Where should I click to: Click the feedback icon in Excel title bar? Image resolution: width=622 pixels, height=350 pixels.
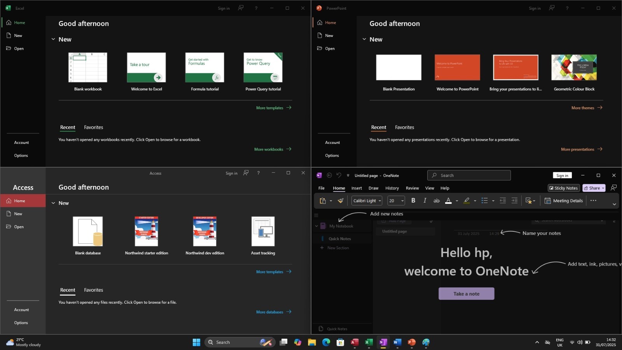pos(241,8)
